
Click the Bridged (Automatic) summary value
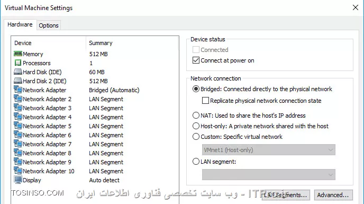[x=114, y=90]
